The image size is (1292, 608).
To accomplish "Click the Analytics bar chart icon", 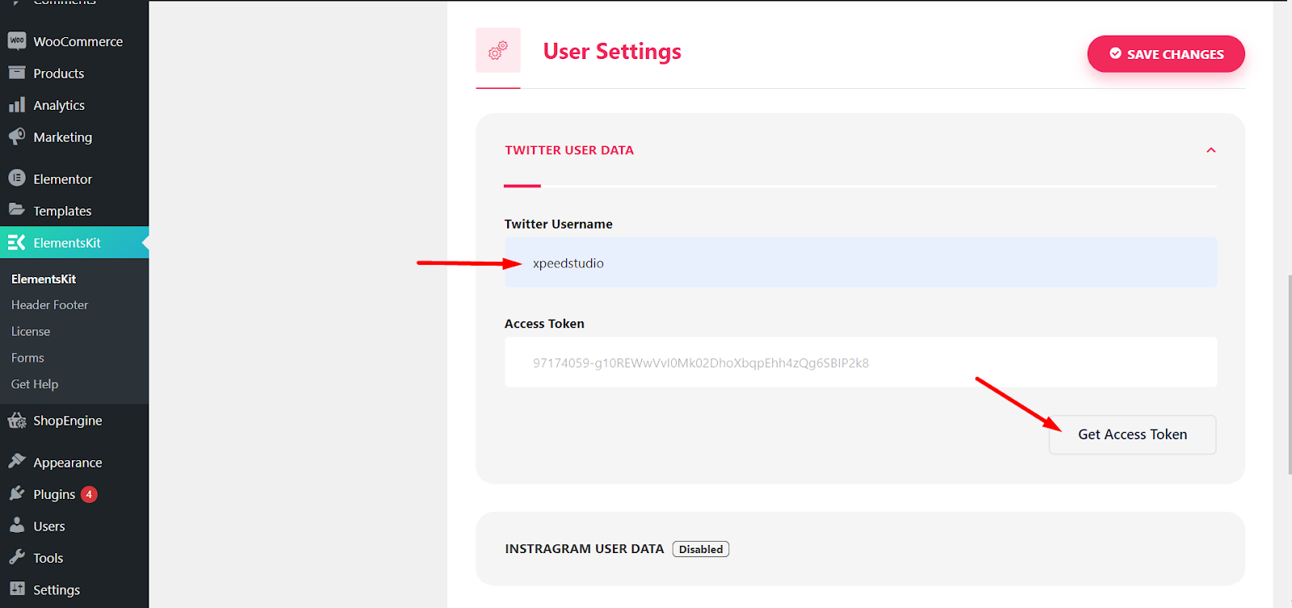I will 17,105.
